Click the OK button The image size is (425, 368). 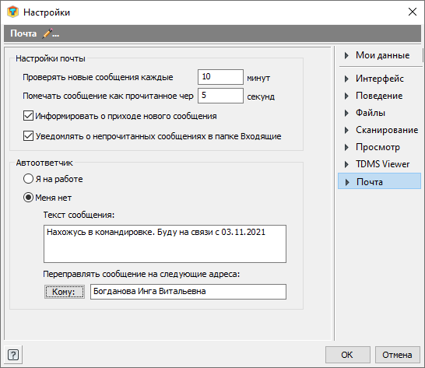(347, 355)
